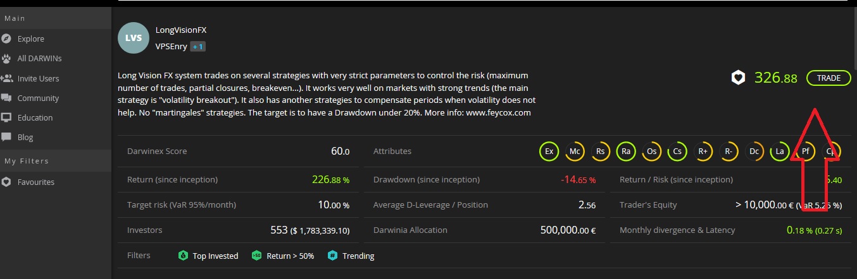This screenshot has width=857, height=279.
Task: Go to All DARWINs in sidebar
Action: pyautogui.click(x=39, y=58)
